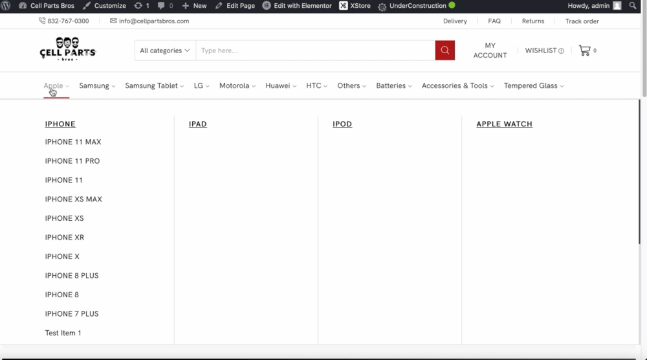Expand Motorola menu
The width and height of the screenshot is (647, 360).
tap(237, 86)
